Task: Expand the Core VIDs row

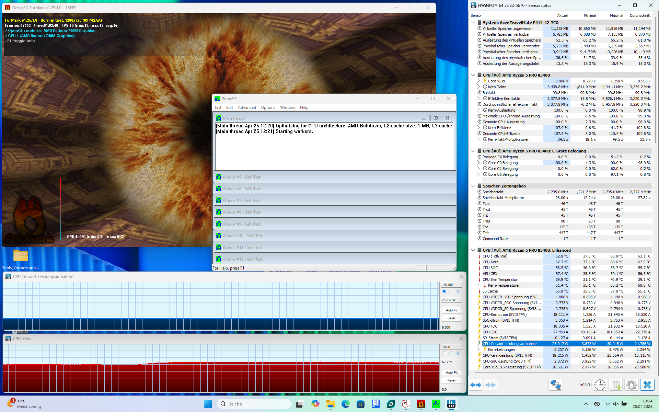Action: [x=478, y=81]
